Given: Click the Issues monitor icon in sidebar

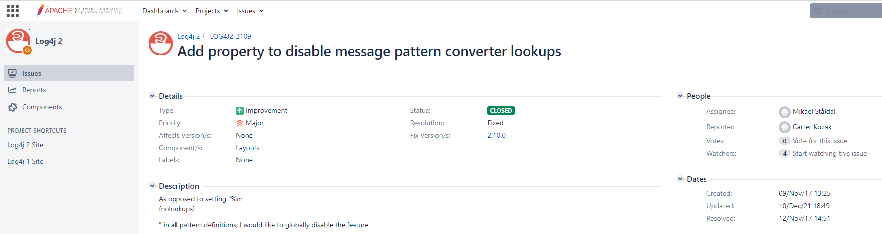Looking at the screenshot, I should (12, 73).
